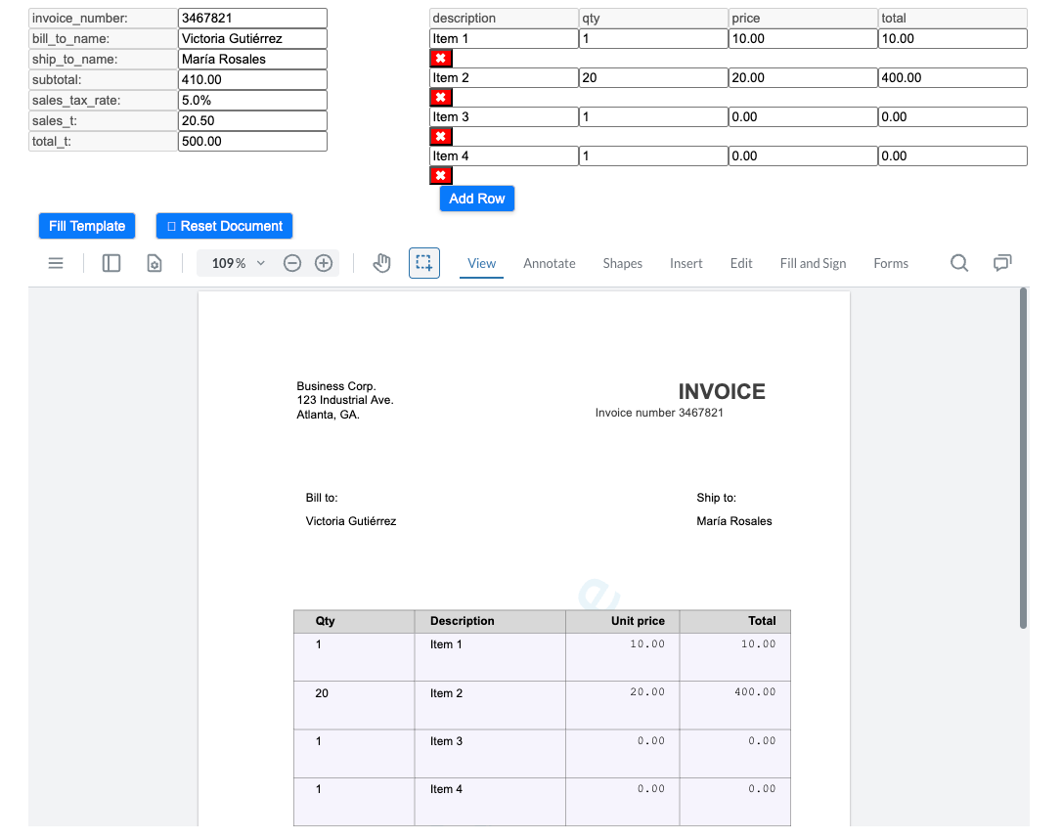This screenshot has width=1062, height=840.
Task: Activate the marquee selection tool
Action: coord(423,263)
